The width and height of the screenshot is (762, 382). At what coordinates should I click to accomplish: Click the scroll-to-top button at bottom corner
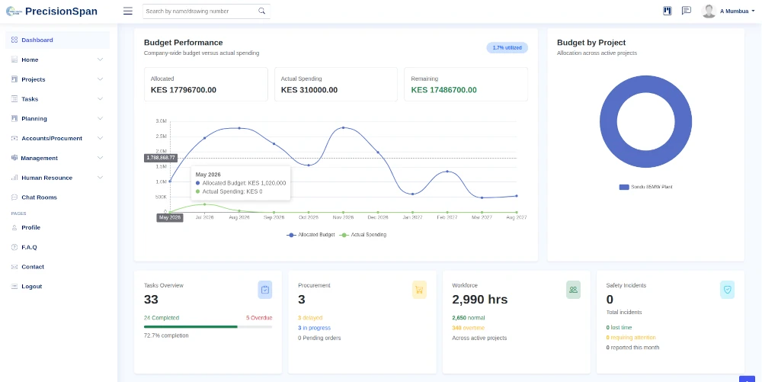[x=747, y=379]
